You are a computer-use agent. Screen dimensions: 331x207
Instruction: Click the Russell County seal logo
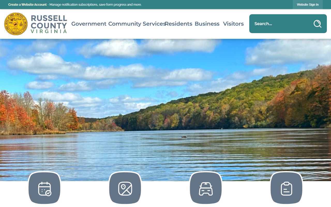16,24
